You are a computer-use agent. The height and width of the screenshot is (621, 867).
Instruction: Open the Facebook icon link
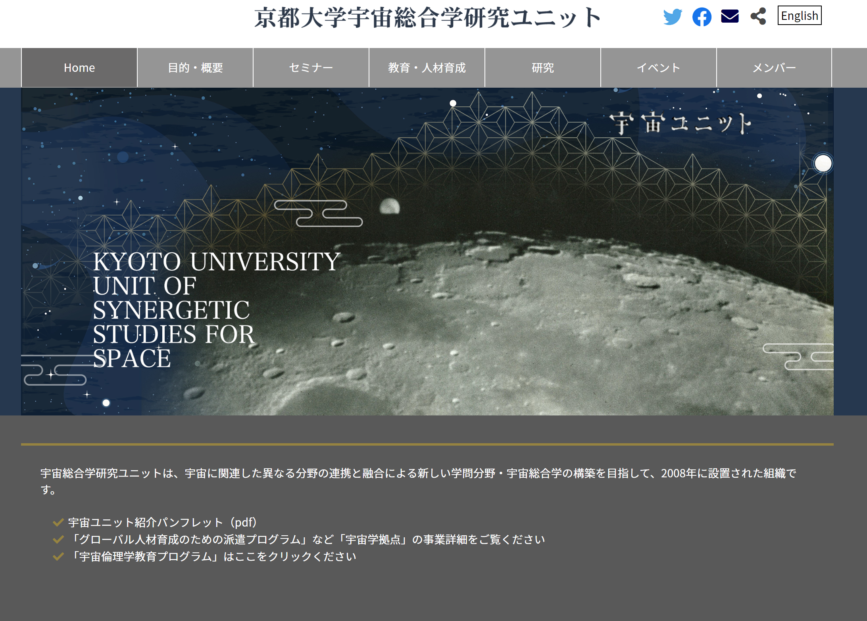[x=702, y=17]
